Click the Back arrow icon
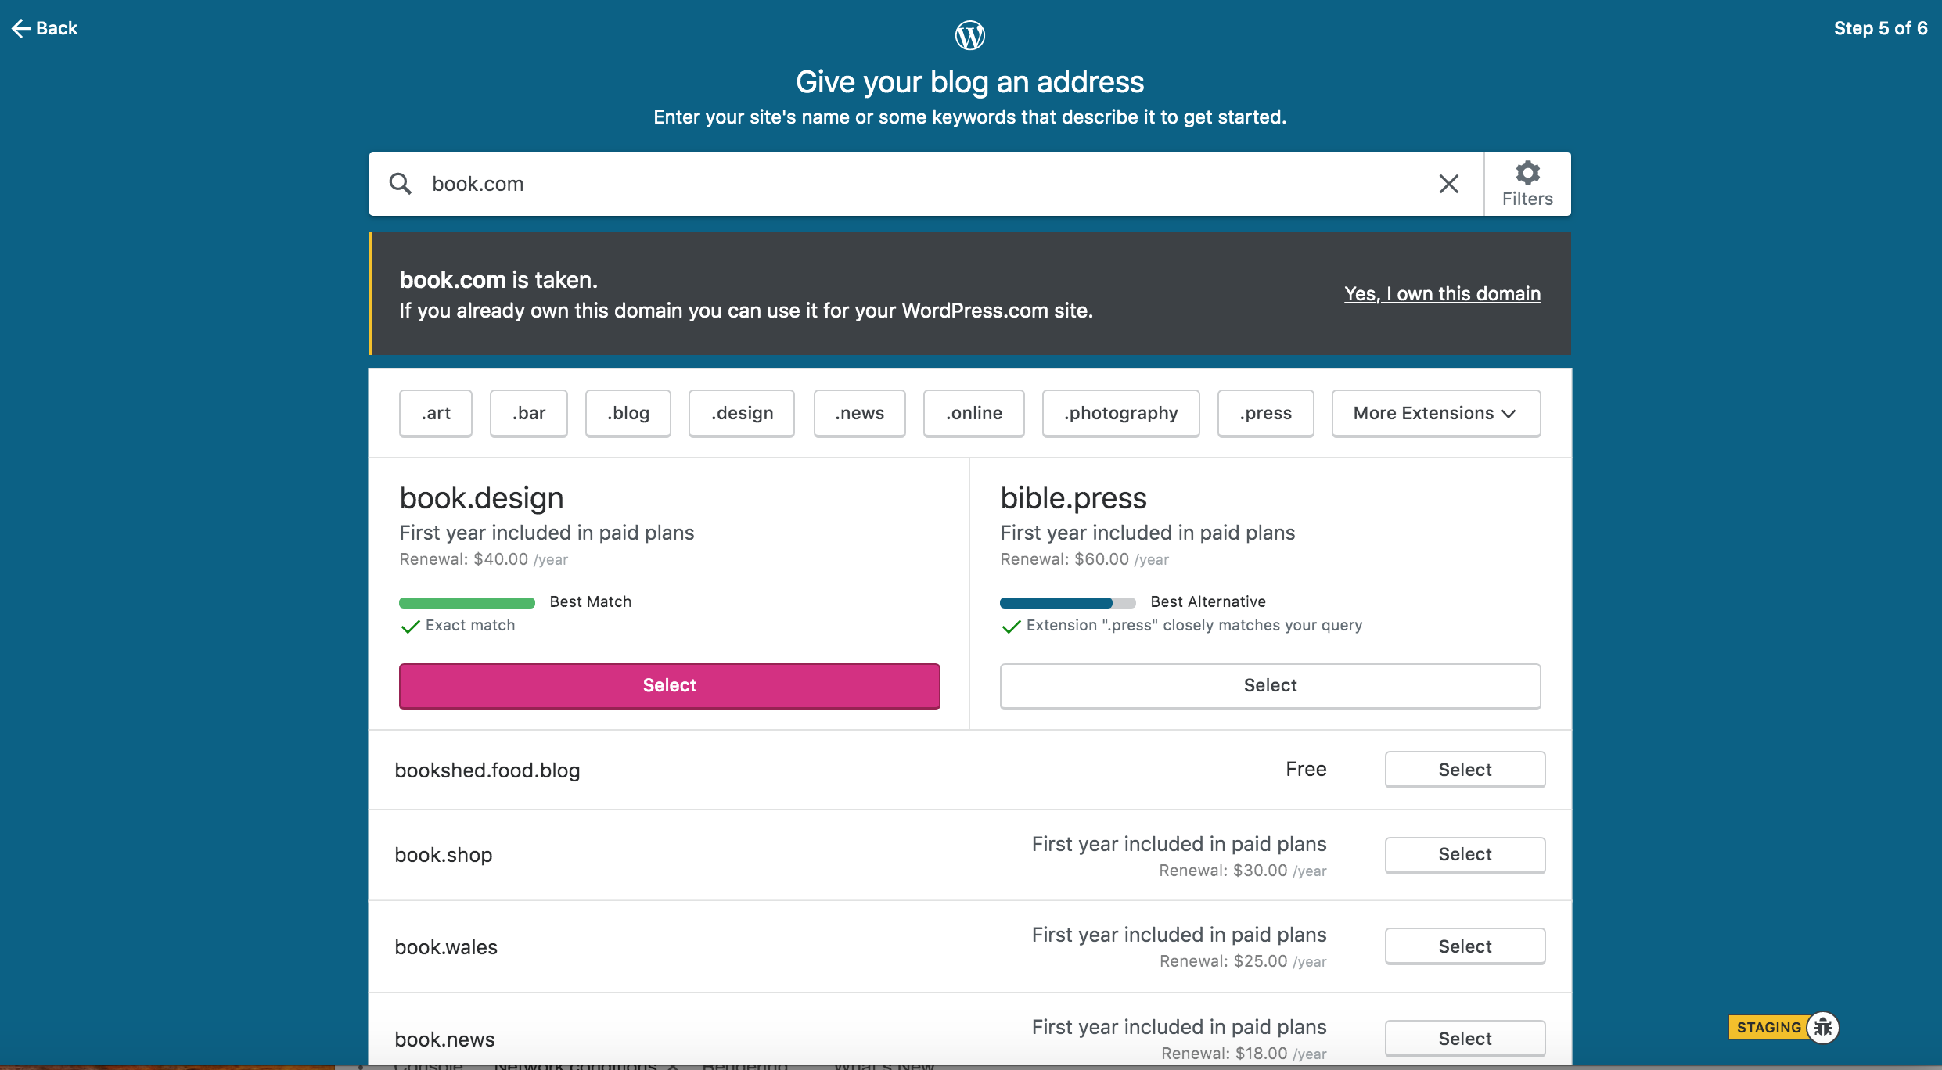This screenshot has width=1942, height=1070. [x=21, y=28]
